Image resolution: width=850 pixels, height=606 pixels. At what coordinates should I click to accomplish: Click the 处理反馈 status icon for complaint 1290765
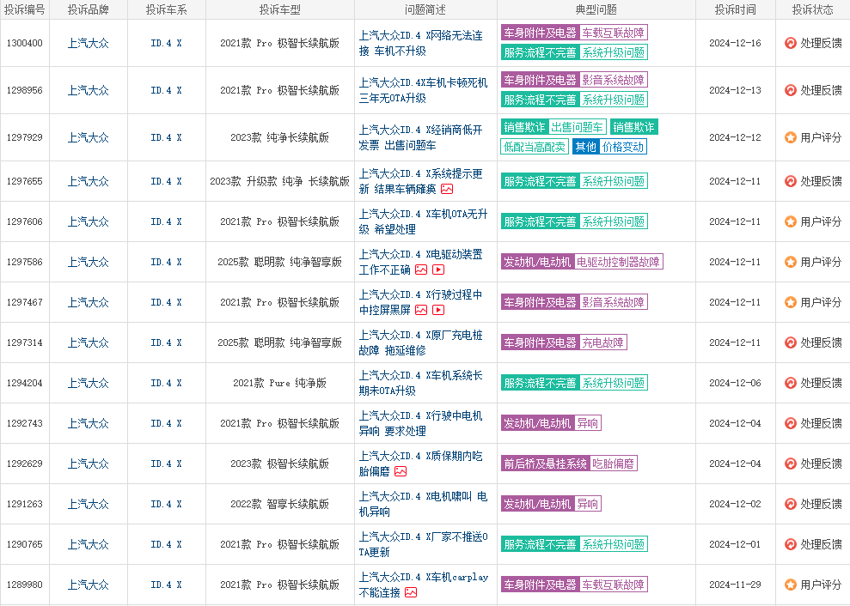(791, 544)
